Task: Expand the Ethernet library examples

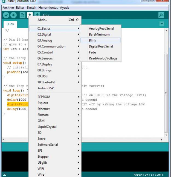Action: point(55,109)
